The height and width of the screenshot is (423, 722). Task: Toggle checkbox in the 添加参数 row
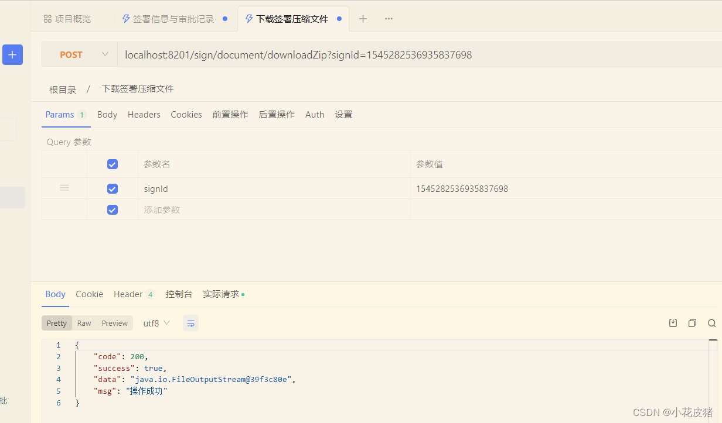pos(113,209)
